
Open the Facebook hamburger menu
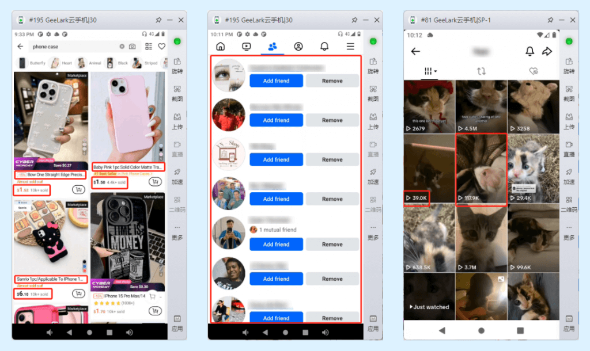(x=350, y=47)
